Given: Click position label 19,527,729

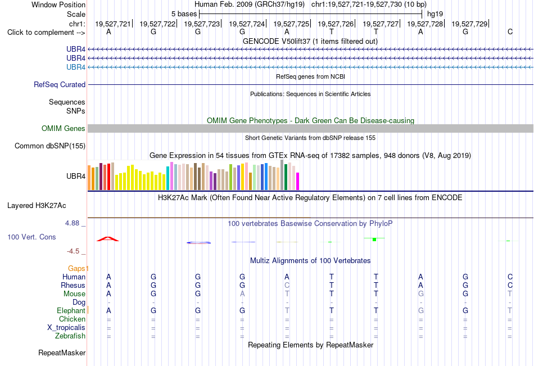Looking at the screenshot, I should pos(469,24).
